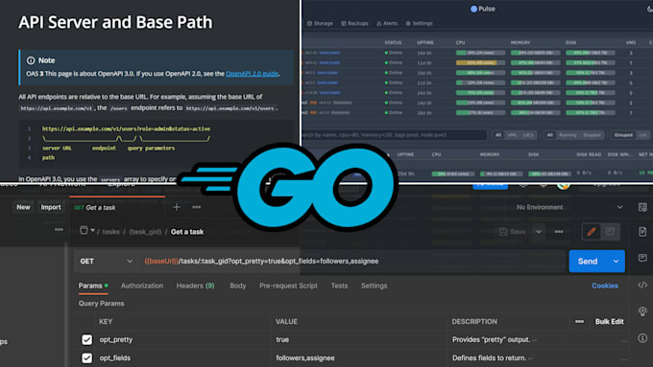Screen dimensions: 653x367
Task: Open the Comments icon in right sidebar
Action: (x=642, y=258)
